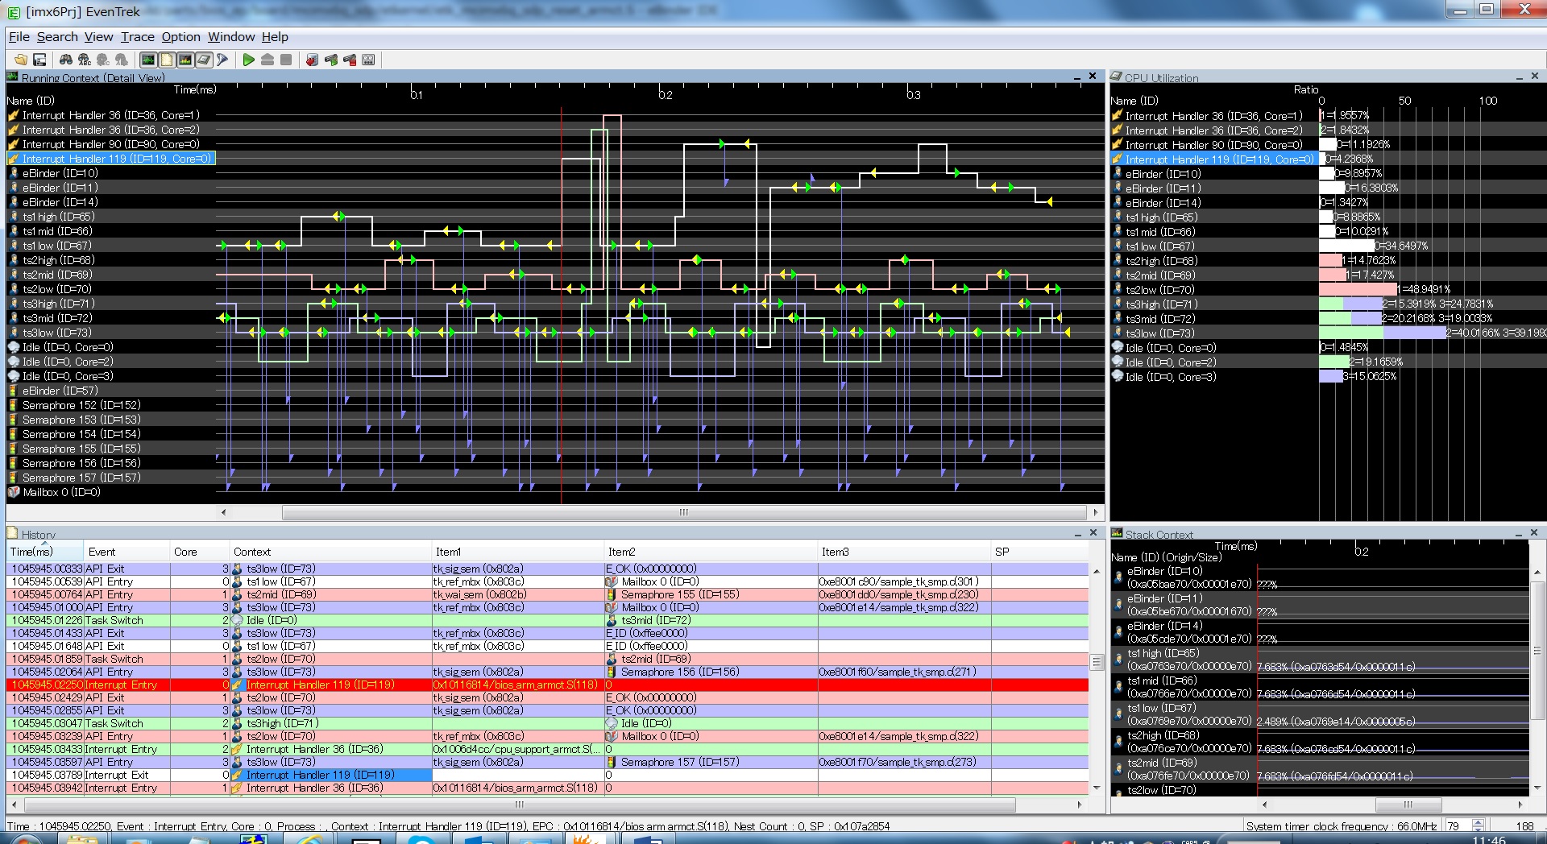This screenshot has width=1547, height=844.
Task: Click the Running Context horizontal scrollbar thumb
Action: pyautogui.click(x=683, y=512)
